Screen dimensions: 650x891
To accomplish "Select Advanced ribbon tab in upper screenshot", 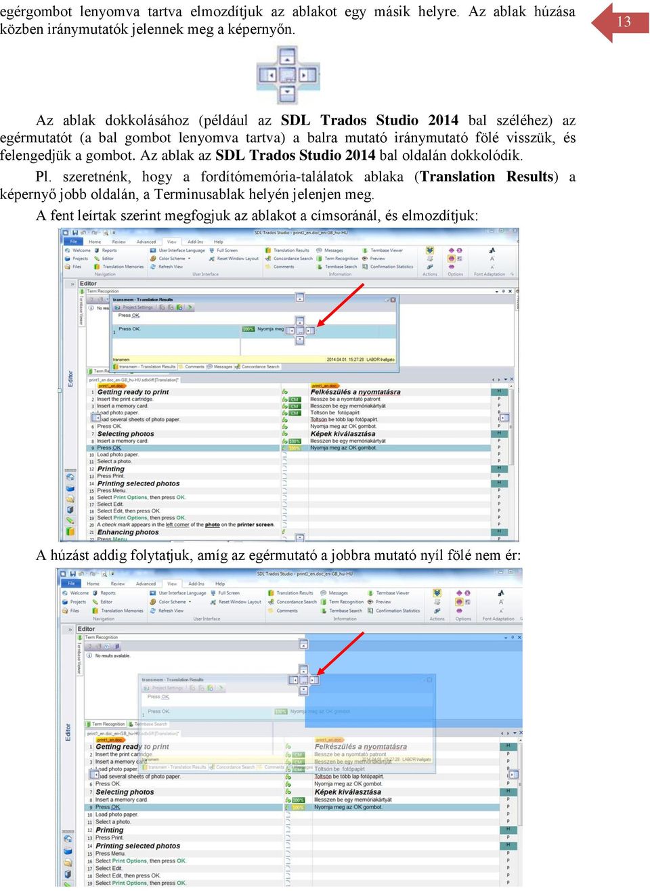I will click(x=146, y=242).
